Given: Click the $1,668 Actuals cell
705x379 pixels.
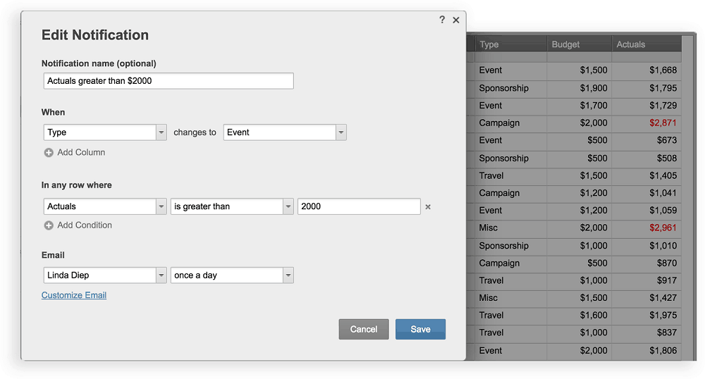Looking at the screenshot, I should 646,70.
